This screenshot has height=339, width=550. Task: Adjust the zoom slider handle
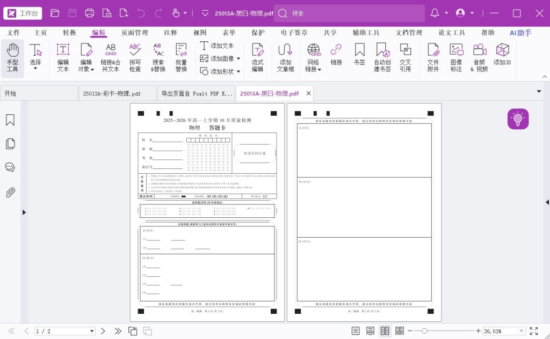[x=424, y=331]
